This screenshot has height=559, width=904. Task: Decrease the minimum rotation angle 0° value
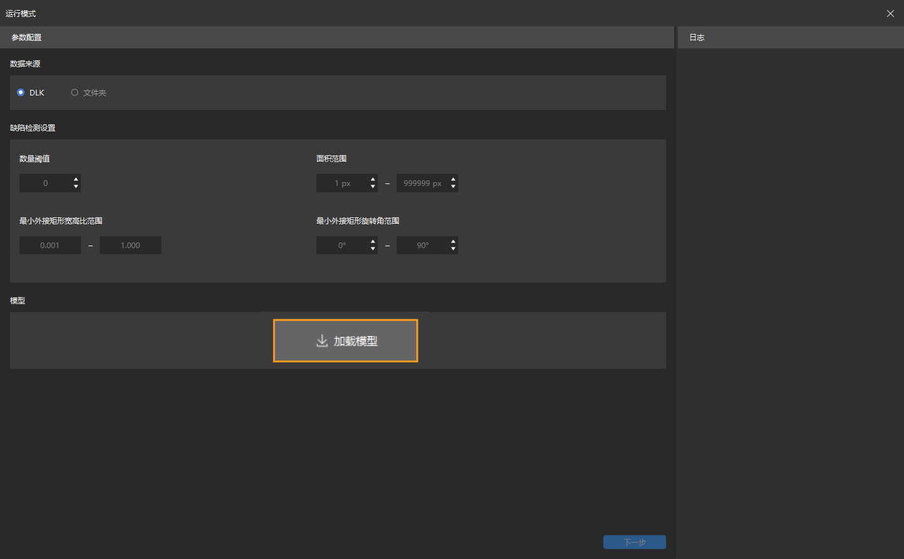point(373,249)
